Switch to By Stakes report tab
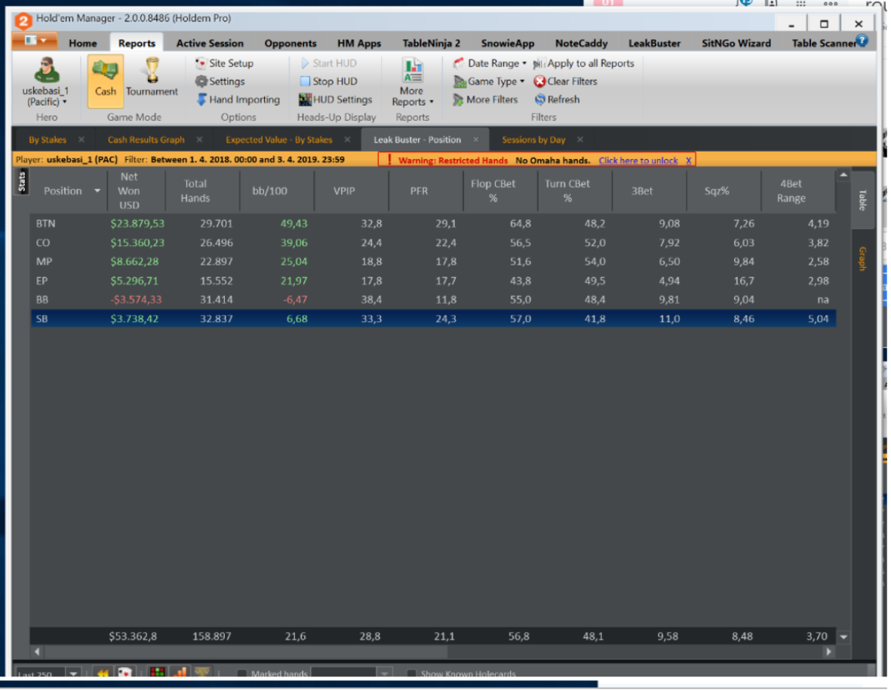 (x=48, y=140)
